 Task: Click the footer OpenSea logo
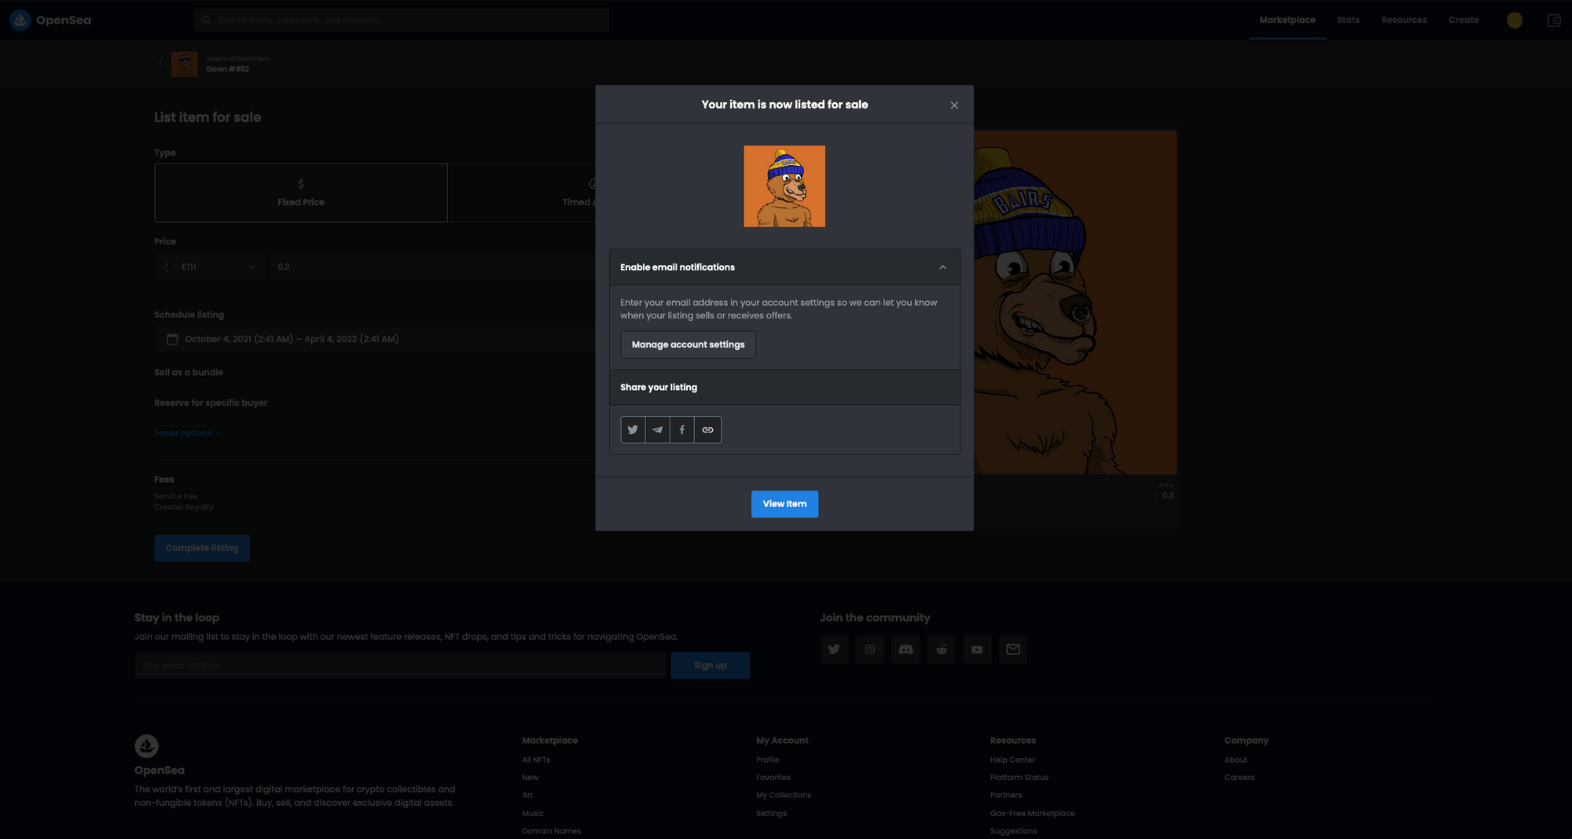146,745
